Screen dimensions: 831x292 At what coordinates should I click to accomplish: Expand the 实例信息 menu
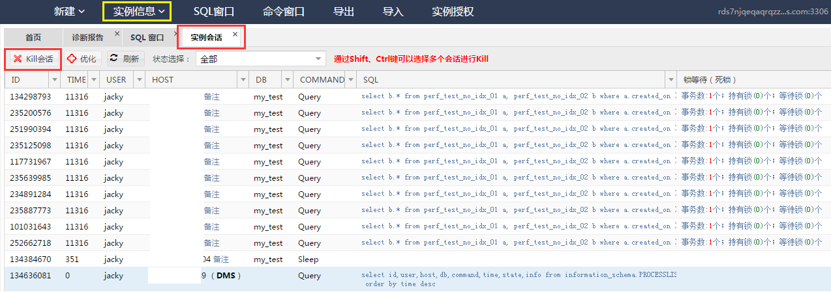pyautogui.click(x=137, y=12)
